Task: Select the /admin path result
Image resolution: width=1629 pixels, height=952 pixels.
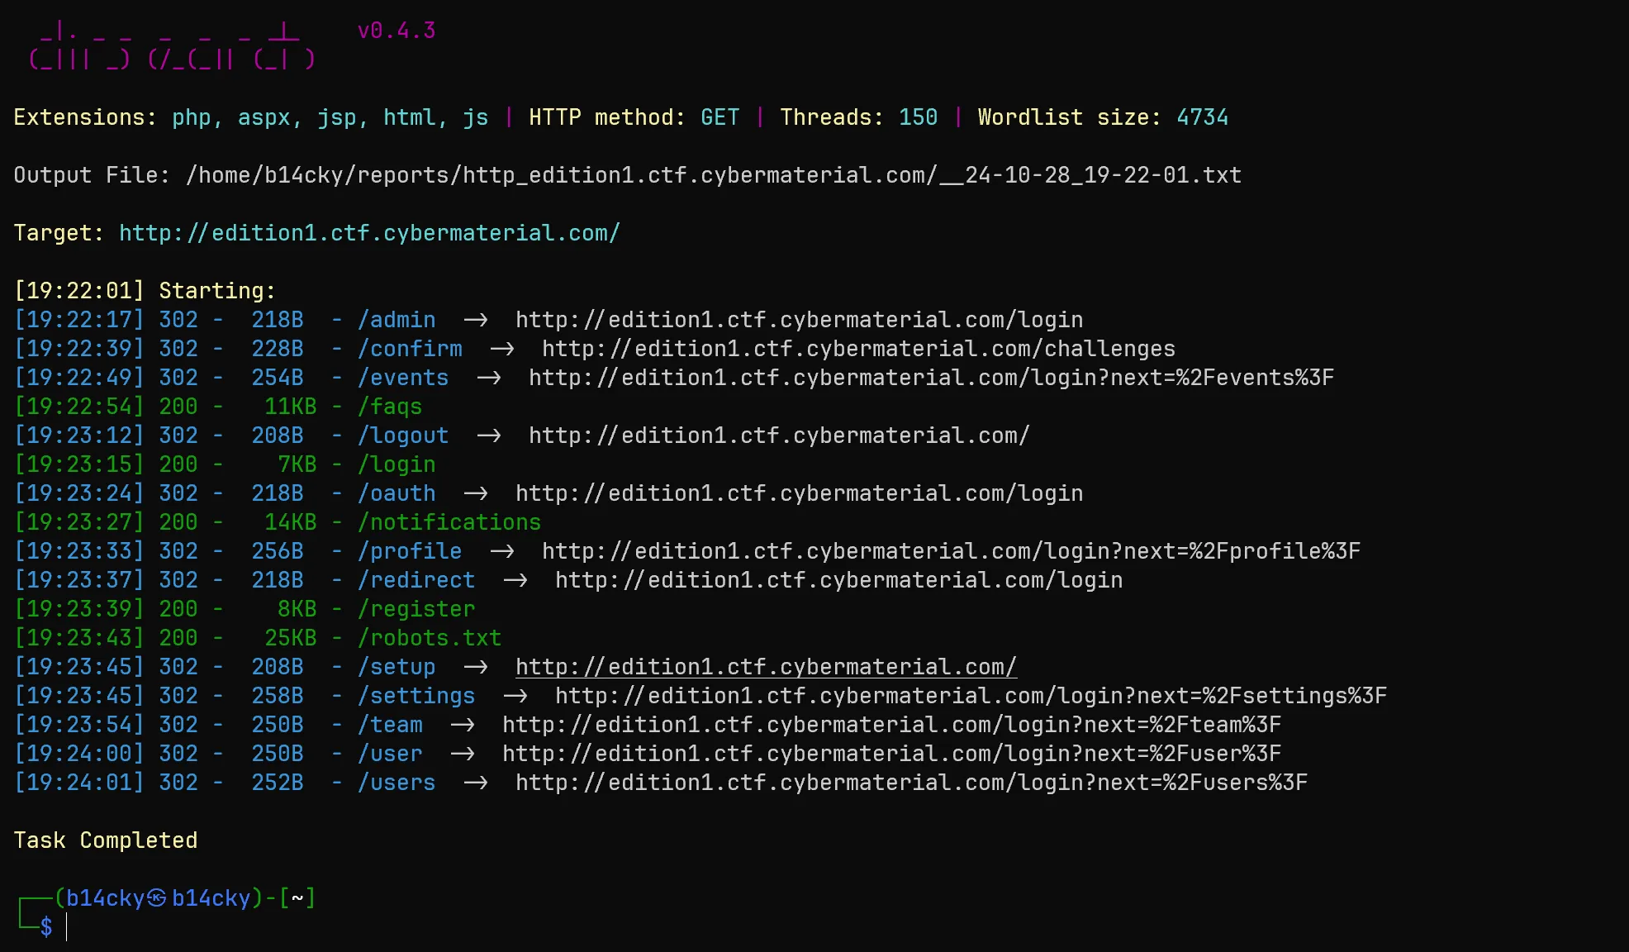Action: (397, 320)
